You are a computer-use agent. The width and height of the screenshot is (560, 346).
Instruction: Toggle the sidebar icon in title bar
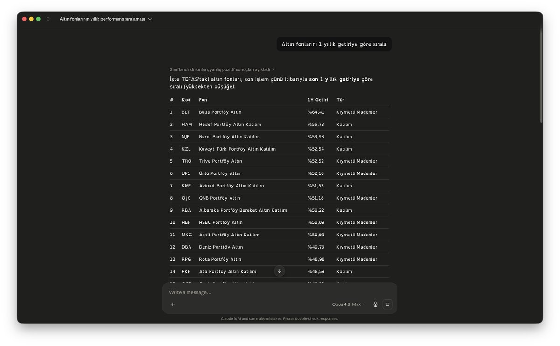coord(49,19)
